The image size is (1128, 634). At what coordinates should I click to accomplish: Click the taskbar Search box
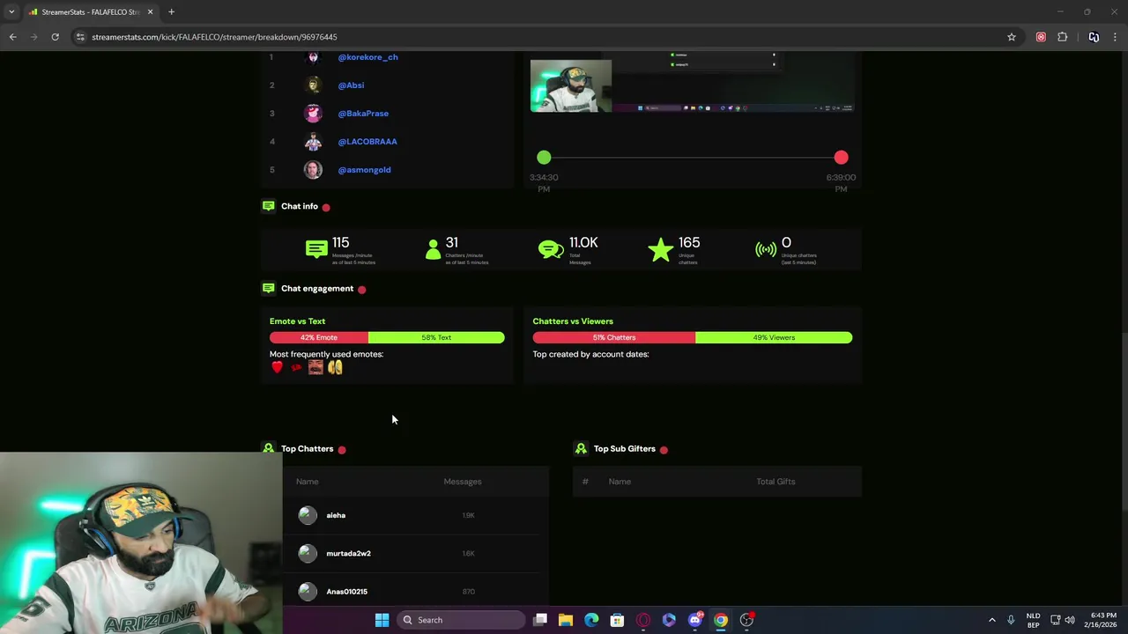463,620
